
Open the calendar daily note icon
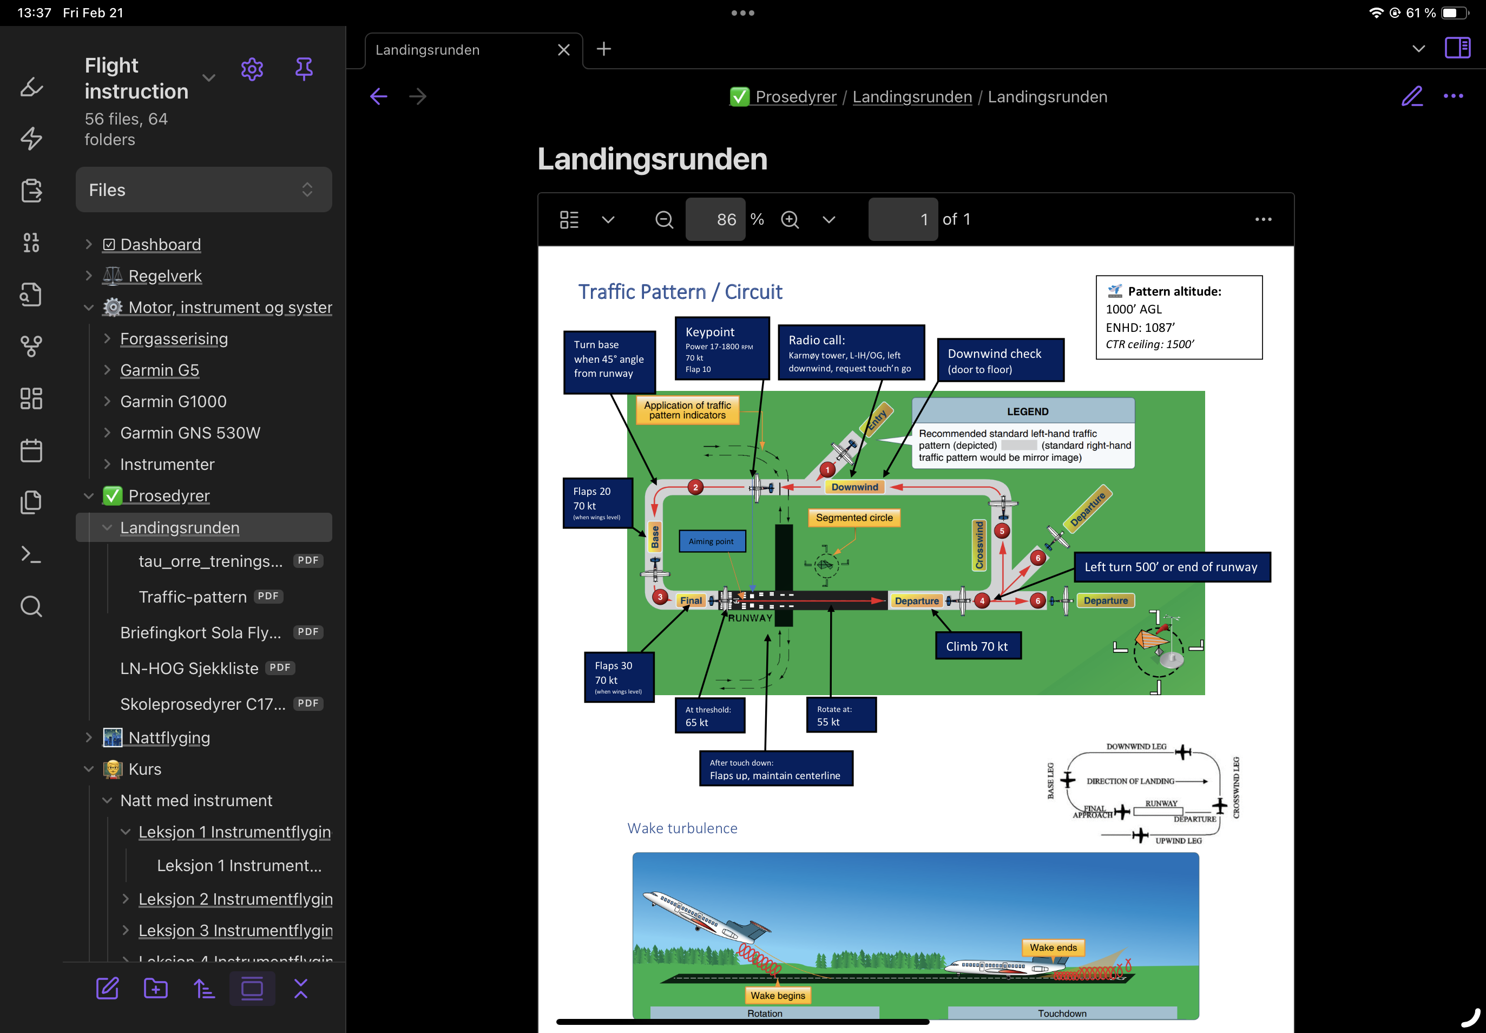[x=31, y=450]
